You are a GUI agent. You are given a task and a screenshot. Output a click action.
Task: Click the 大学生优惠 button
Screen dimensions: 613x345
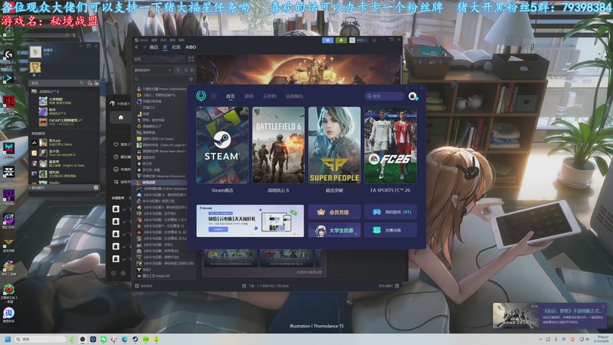click(334, 231)
